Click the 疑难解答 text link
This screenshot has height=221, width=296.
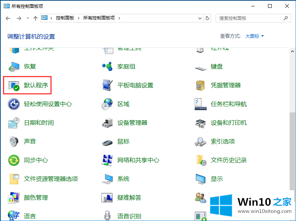click(129, 198)
